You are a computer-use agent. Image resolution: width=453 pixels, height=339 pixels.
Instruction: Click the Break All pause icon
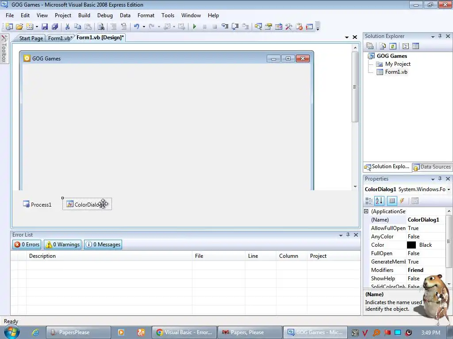[204, 26]
